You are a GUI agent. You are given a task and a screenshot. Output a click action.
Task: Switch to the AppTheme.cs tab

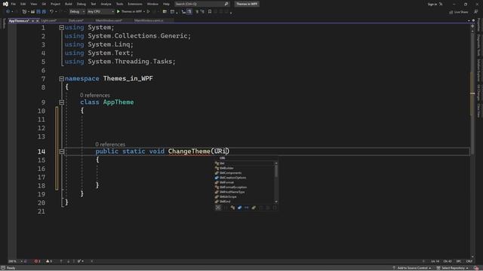click(19, 20)
